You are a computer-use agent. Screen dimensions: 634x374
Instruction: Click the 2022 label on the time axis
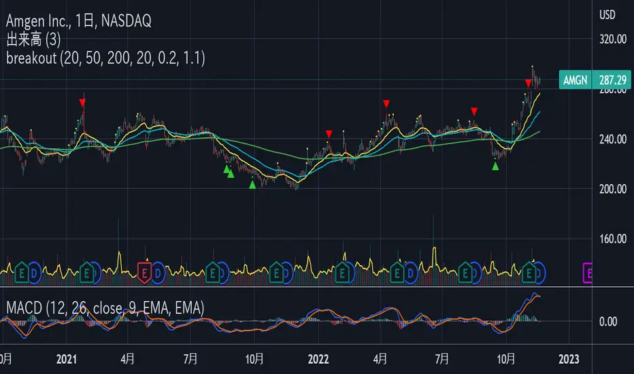point(318,358)
